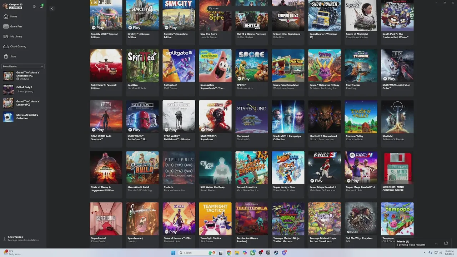Open the Windows Start menu
The height and width of the screenshot is (257, 457).
pos(173,253)
